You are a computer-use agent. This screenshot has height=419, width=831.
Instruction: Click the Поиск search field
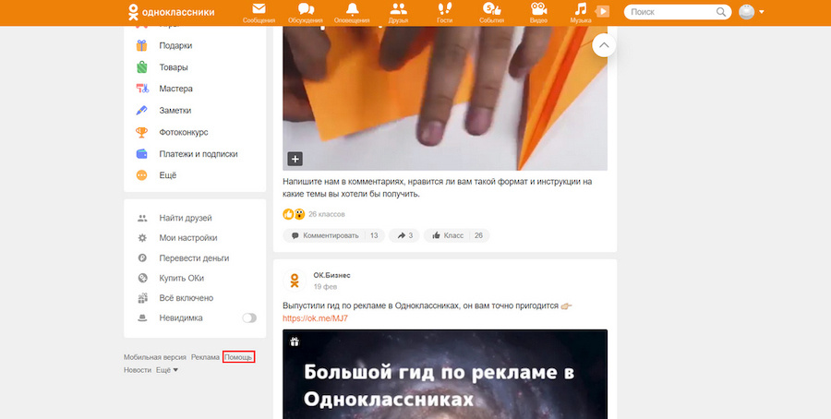[x=678, y=12]
